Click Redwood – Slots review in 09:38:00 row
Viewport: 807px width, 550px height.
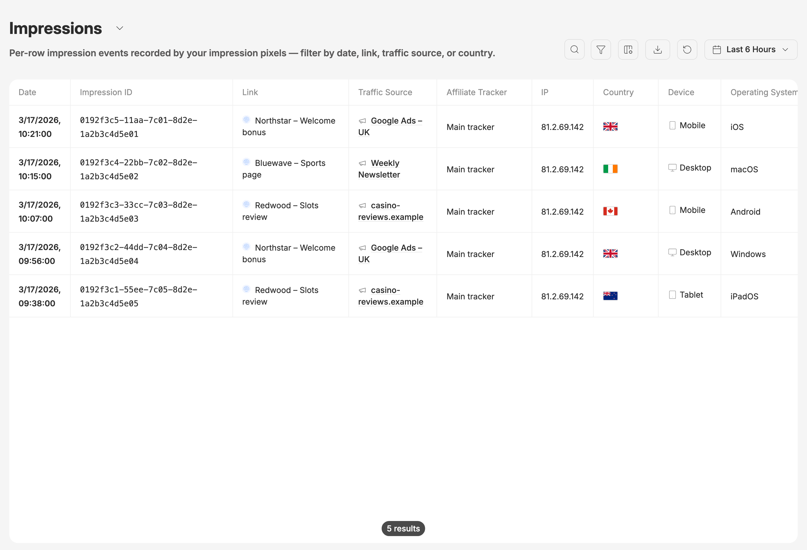[280, 296]
